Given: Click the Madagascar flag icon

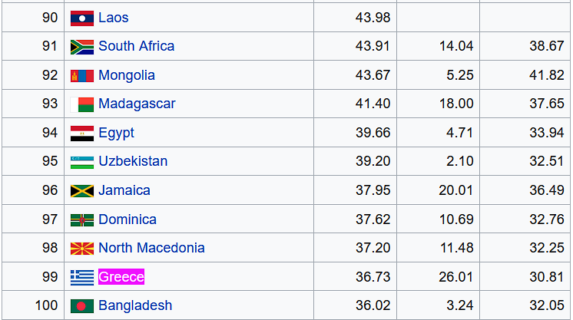Looking at the screenshot, I should 81,104.
